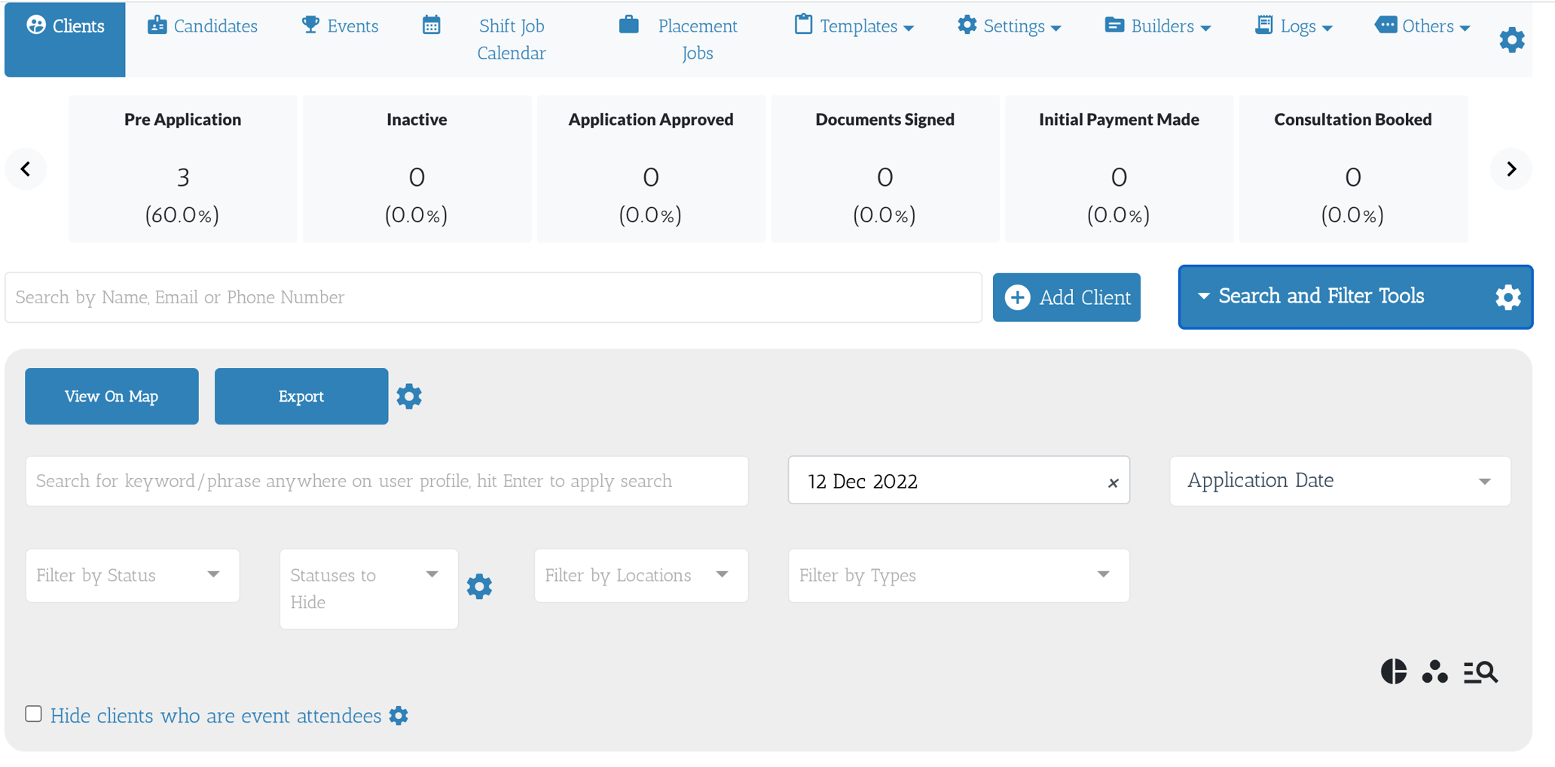
Task: Clear the 12 Dec 2022 date filter
Action: tap(1113, 482)
